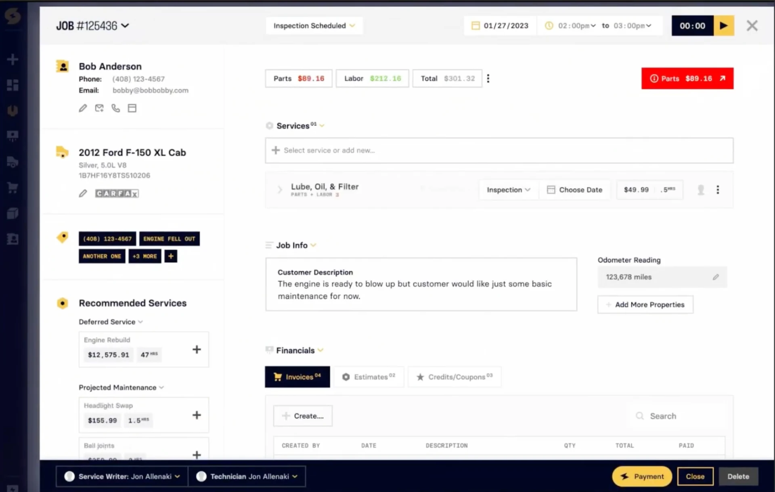
Task: Click the invoices Search field
Action: tap(677, 416)
